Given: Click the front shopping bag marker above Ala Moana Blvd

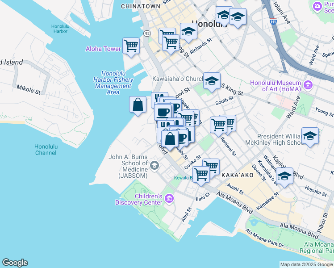Looking at the screenshot, I should click(170, 138).
